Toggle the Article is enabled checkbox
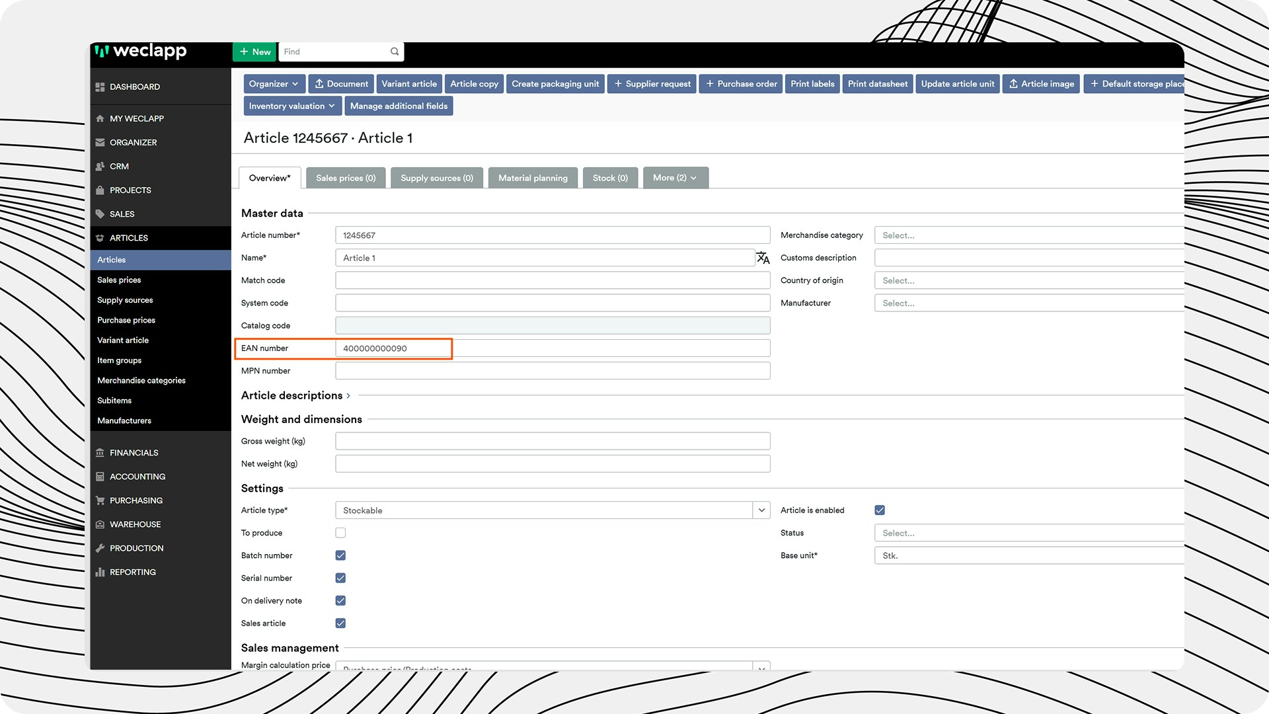 pyautogui.click(x=880, y=510)
